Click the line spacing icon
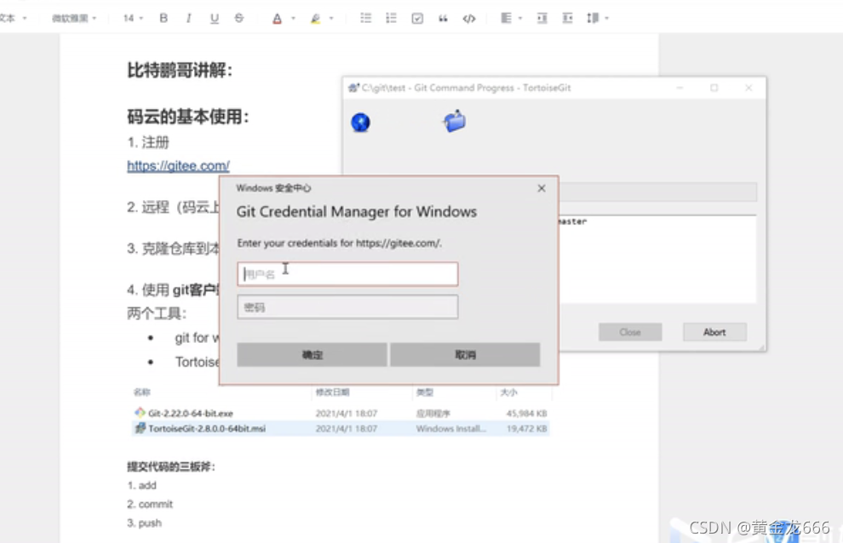 593,18
